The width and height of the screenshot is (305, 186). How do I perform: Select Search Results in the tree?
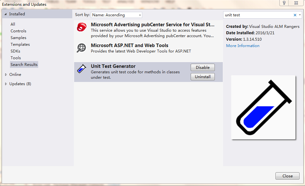tap(24, 65)
